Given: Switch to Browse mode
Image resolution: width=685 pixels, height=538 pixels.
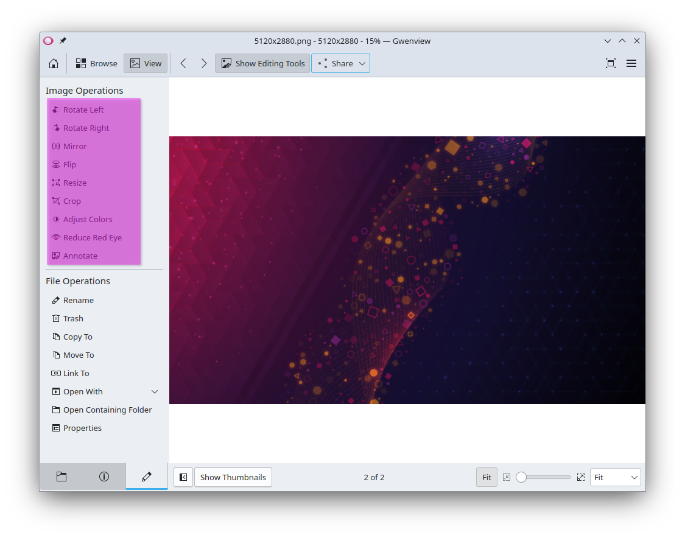Looking at the screenshot, I should pyautogui.click(x=96, y=63).
